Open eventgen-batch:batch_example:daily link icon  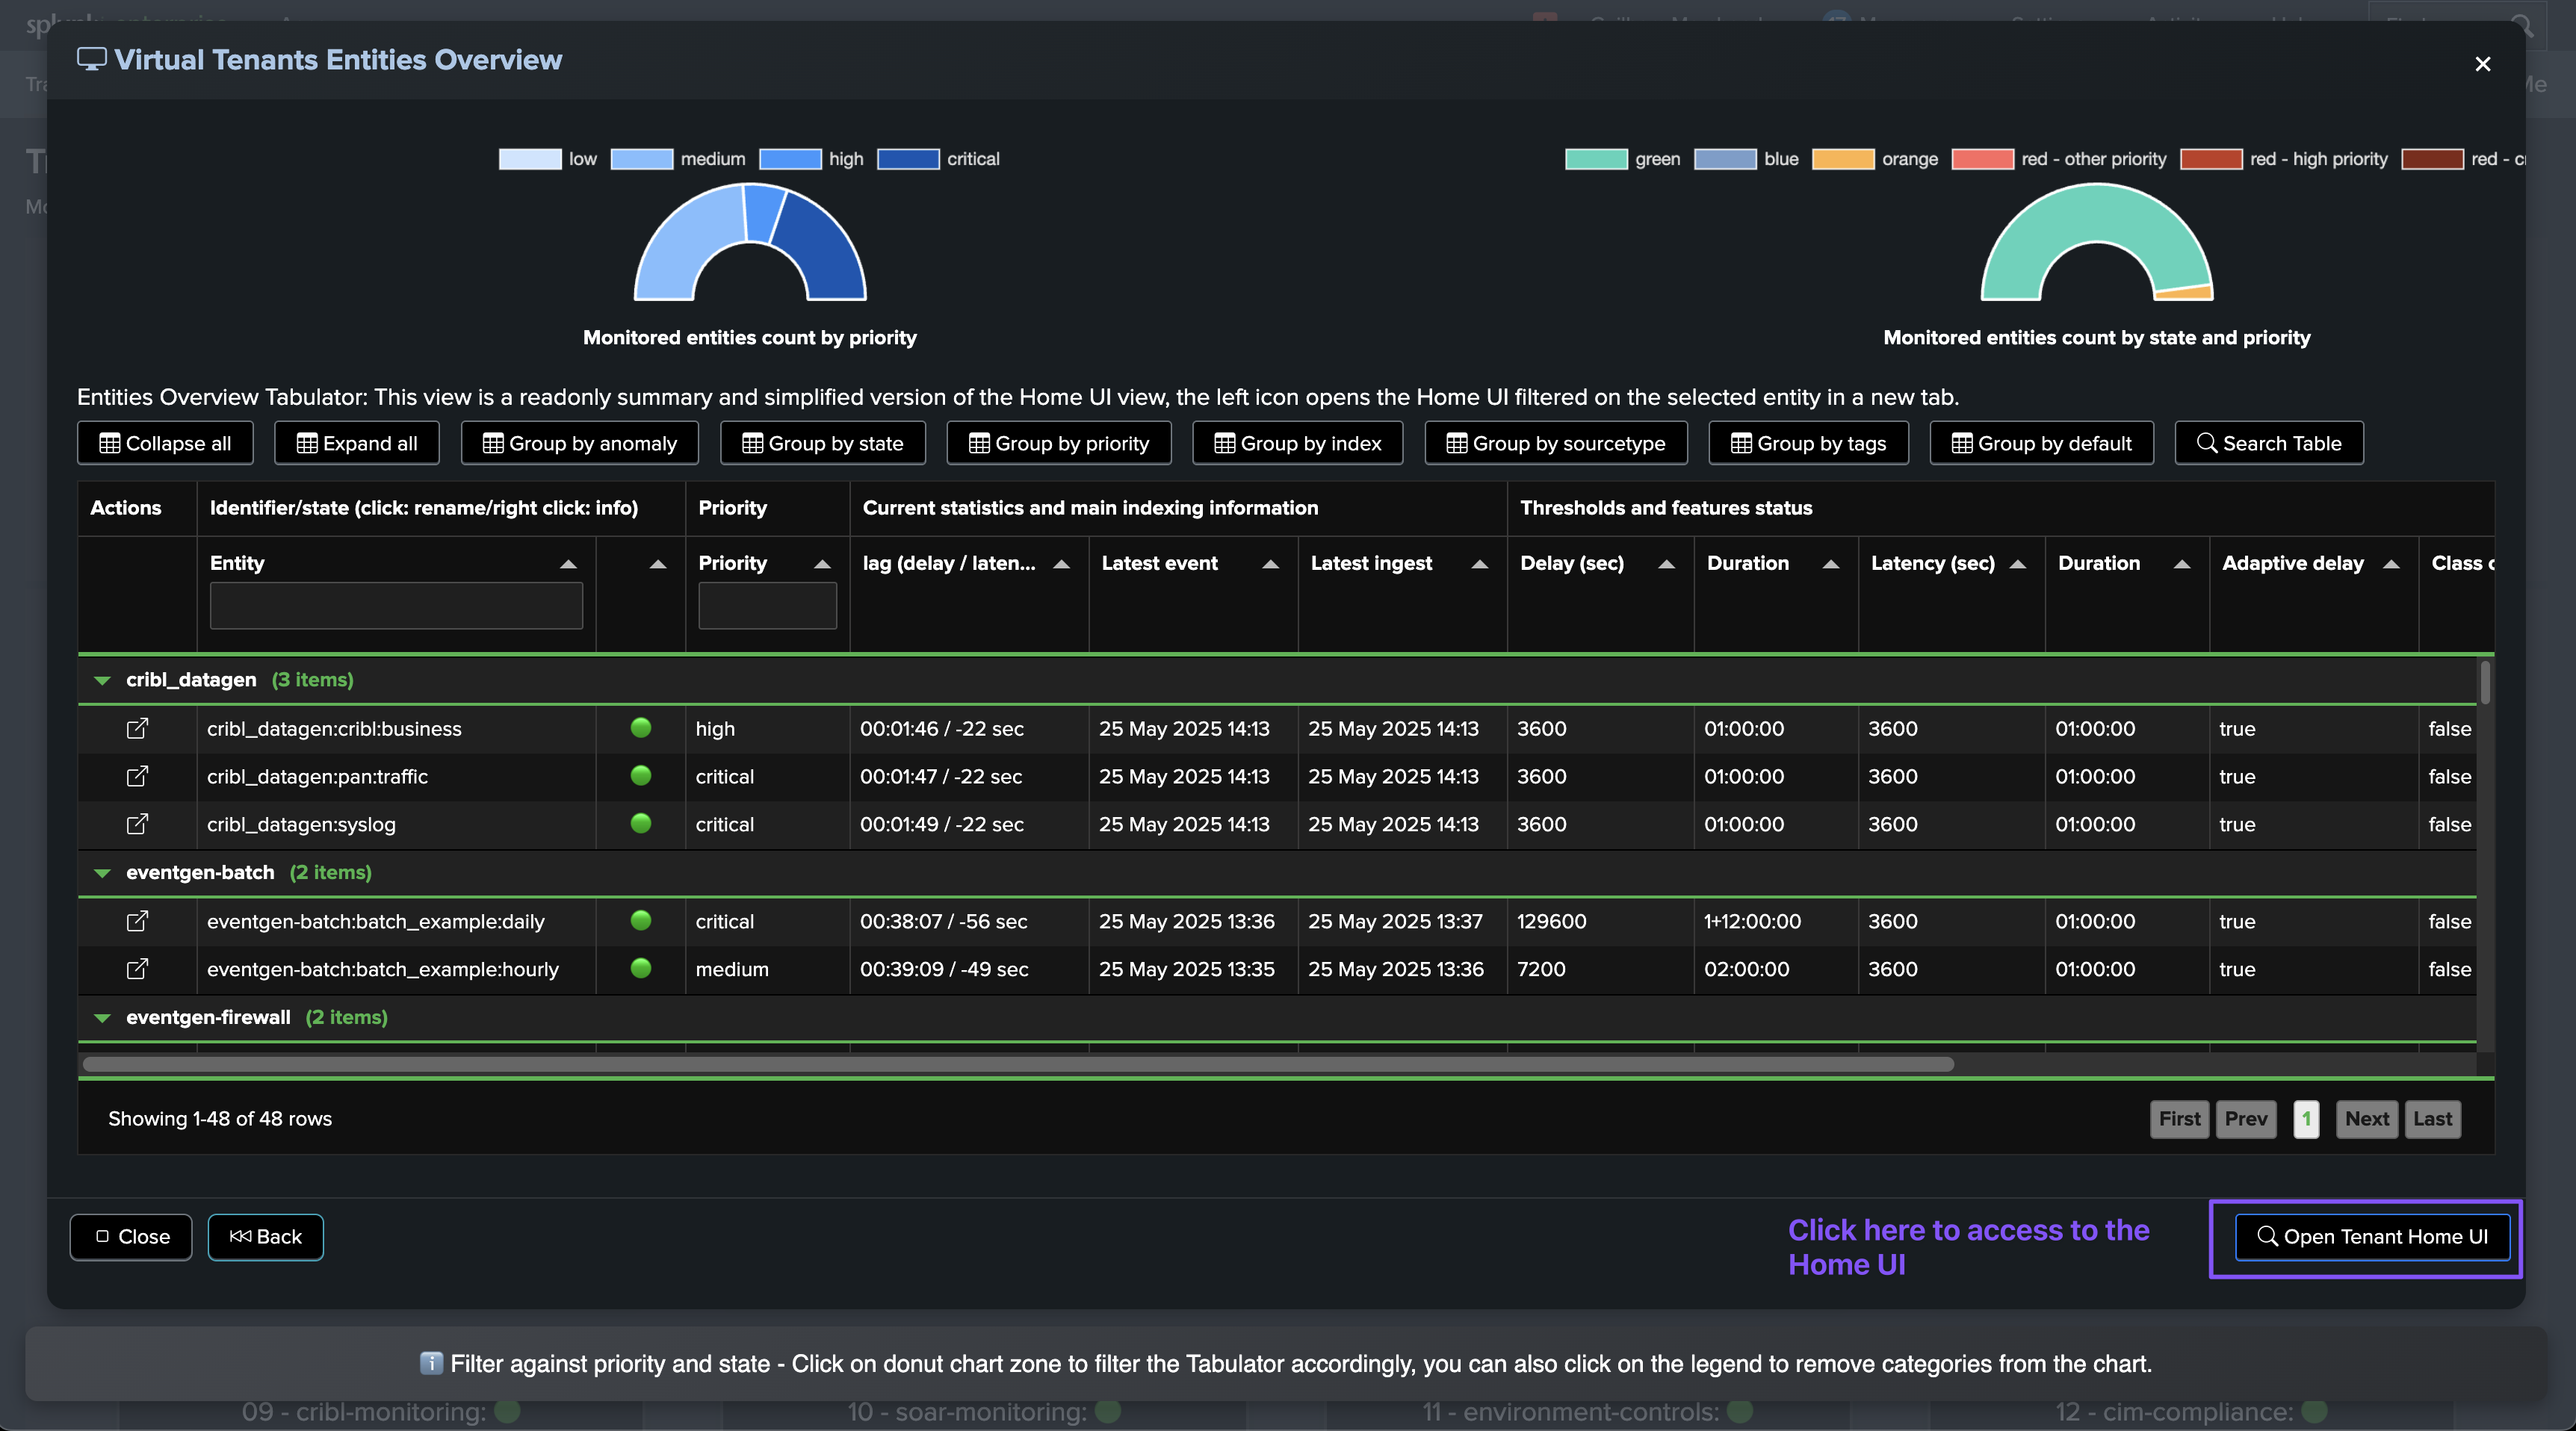coord(137,921)
